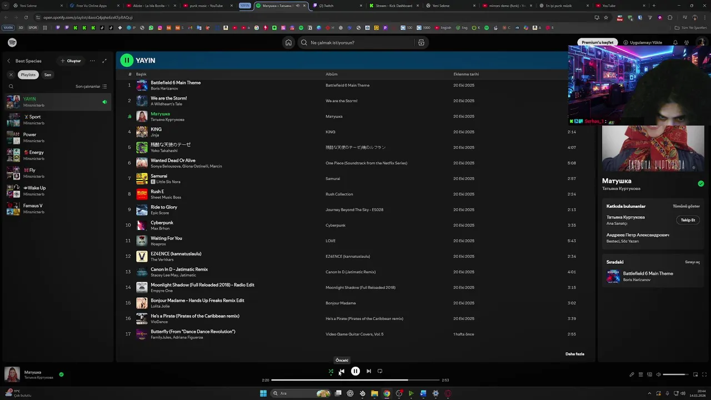
Task: Switch to the 'punk music - YouTube' tab
Action: pos(206,6)
